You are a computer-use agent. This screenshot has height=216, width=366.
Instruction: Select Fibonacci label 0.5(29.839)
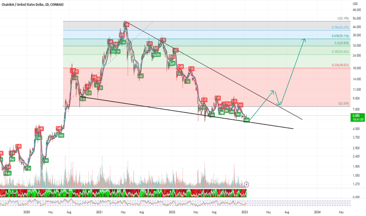[x=342, y=43]
